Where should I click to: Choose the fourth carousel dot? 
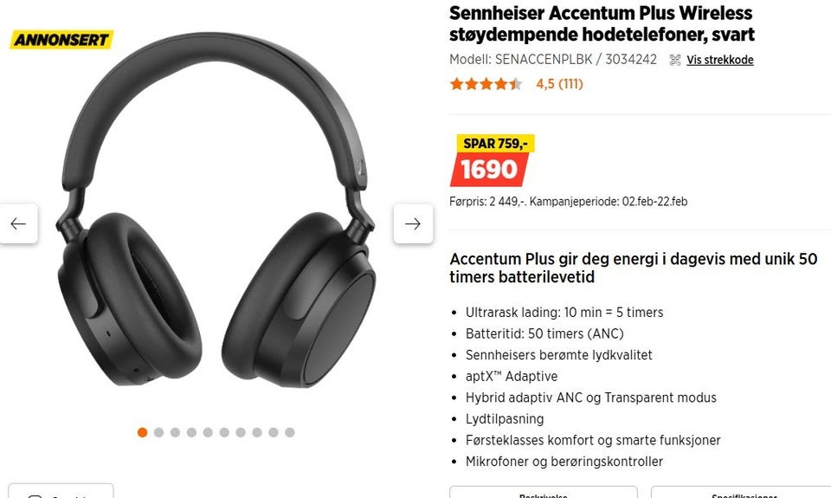[x=191, y=432]
